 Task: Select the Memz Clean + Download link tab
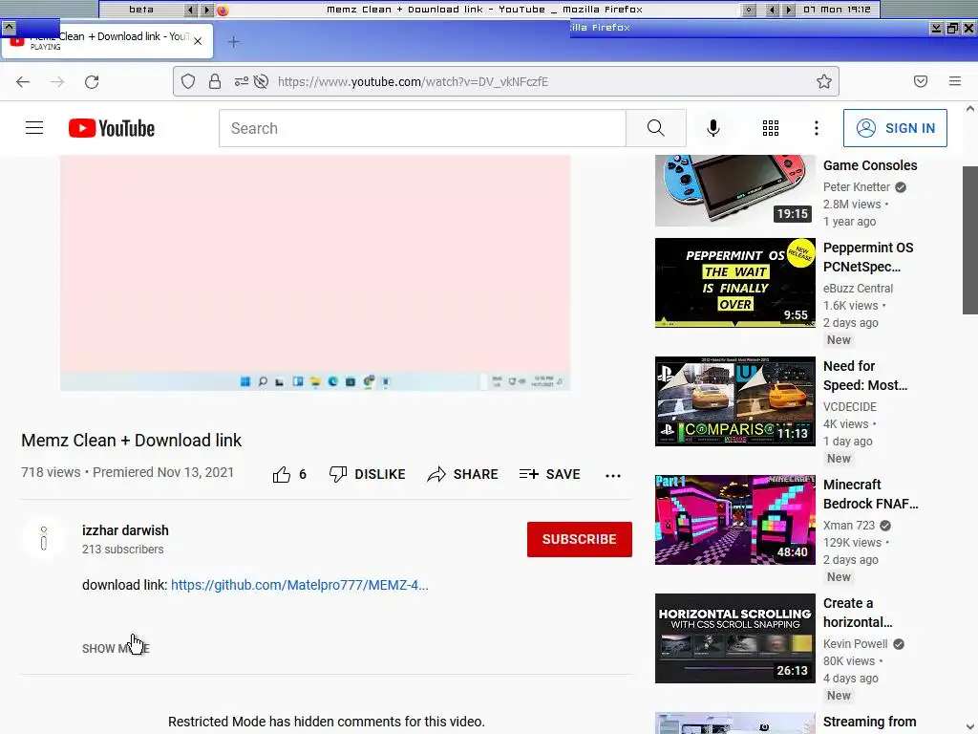coord(107,41)
